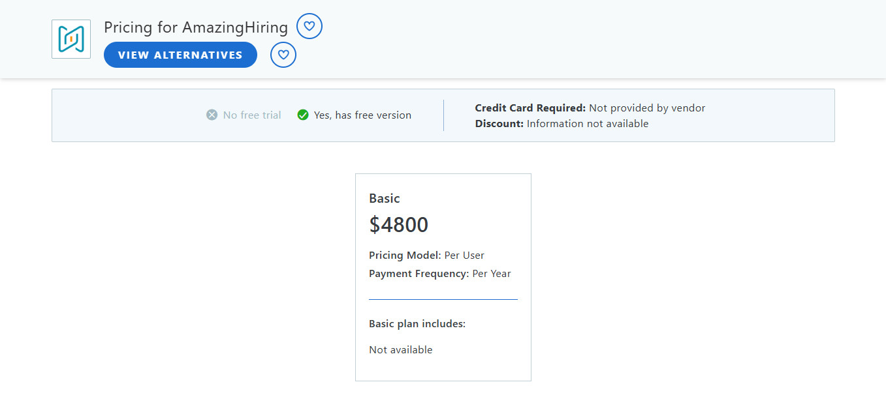The width and height of the screenshot is (886, 395).
Task: Favorite AmazingHiring using the top heart outline
Action: 309,26
